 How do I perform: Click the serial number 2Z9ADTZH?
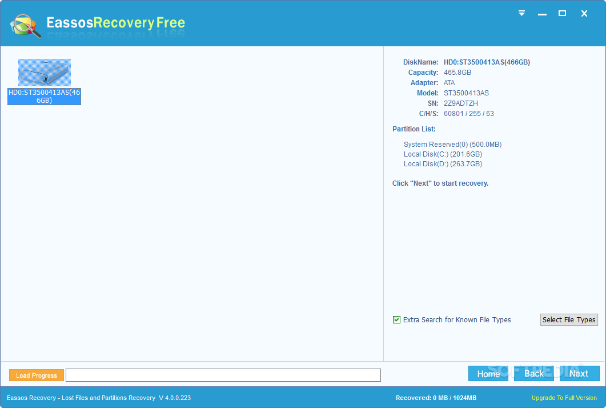click(x=461, y=103)
